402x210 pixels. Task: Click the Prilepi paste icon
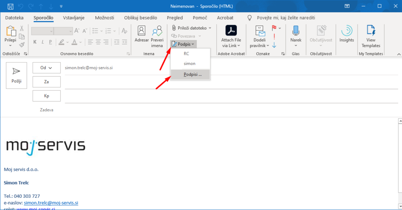11,31
